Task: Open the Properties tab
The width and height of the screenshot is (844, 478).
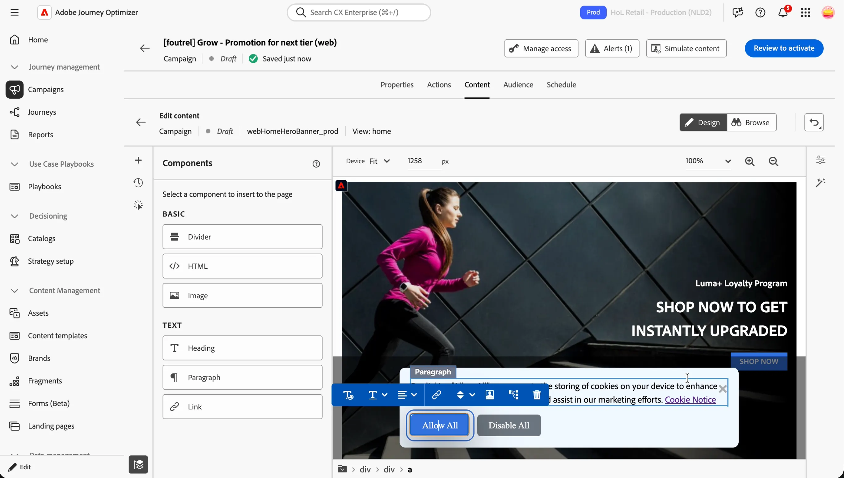Action: (397, 85)
